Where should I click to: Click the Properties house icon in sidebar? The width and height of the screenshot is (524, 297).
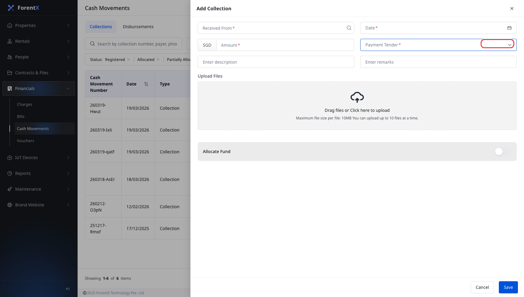10,25
